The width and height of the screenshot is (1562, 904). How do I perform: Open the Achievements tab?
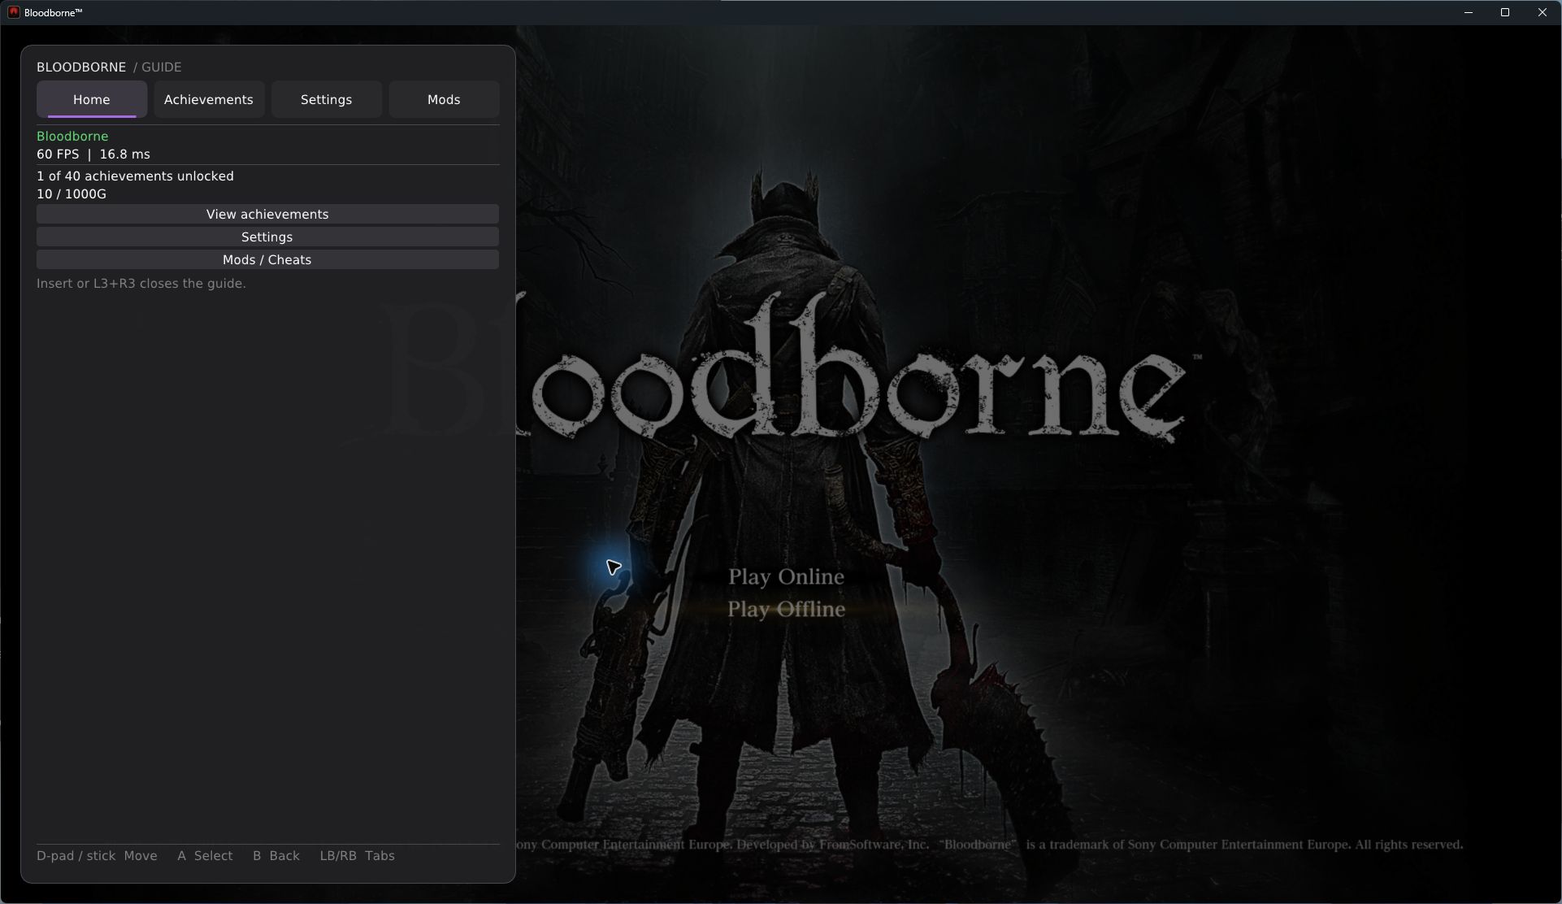click(209, 99)
